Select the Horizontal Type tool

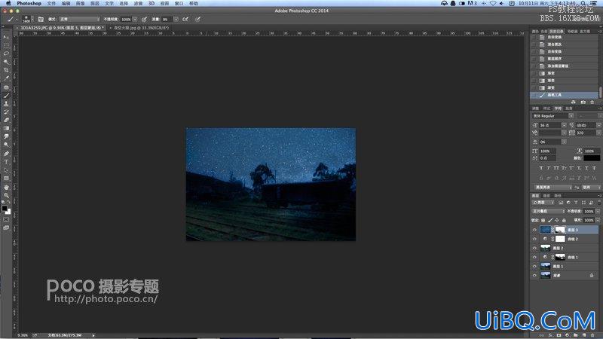point(6,162)
